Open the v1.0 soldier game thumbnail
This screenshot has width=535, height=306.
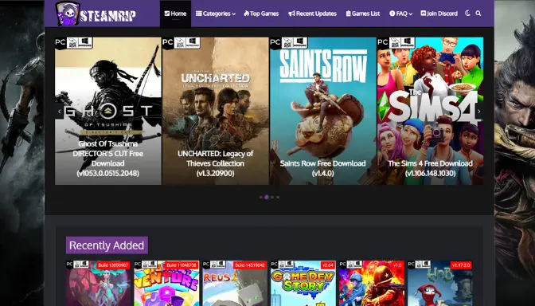[372, 284]
